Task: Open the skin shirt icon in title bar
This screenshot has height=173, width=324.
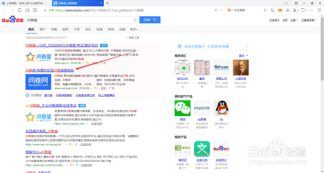Action: (296, 3)
